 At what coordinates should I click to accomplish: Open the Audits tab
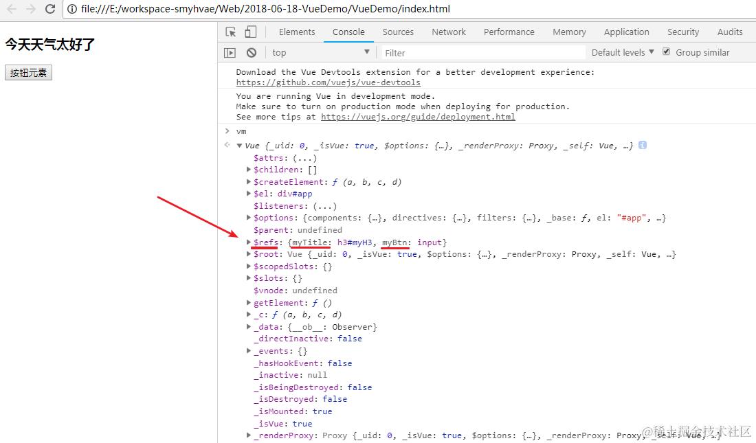pos(729,32)
